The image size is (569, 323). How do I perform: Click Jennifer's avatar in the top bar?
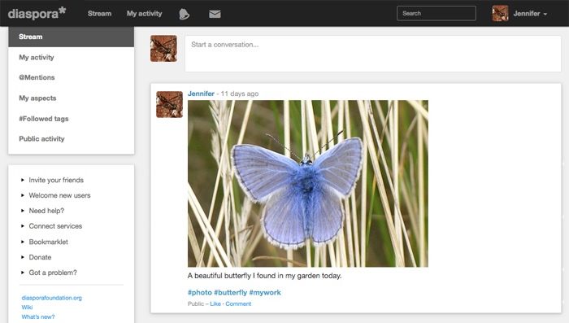coord(500,14)
